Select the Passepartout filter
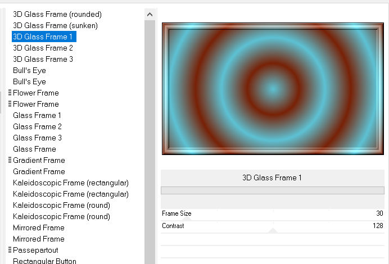The width and height of the screenshot is (389, 264). [35, 250]
